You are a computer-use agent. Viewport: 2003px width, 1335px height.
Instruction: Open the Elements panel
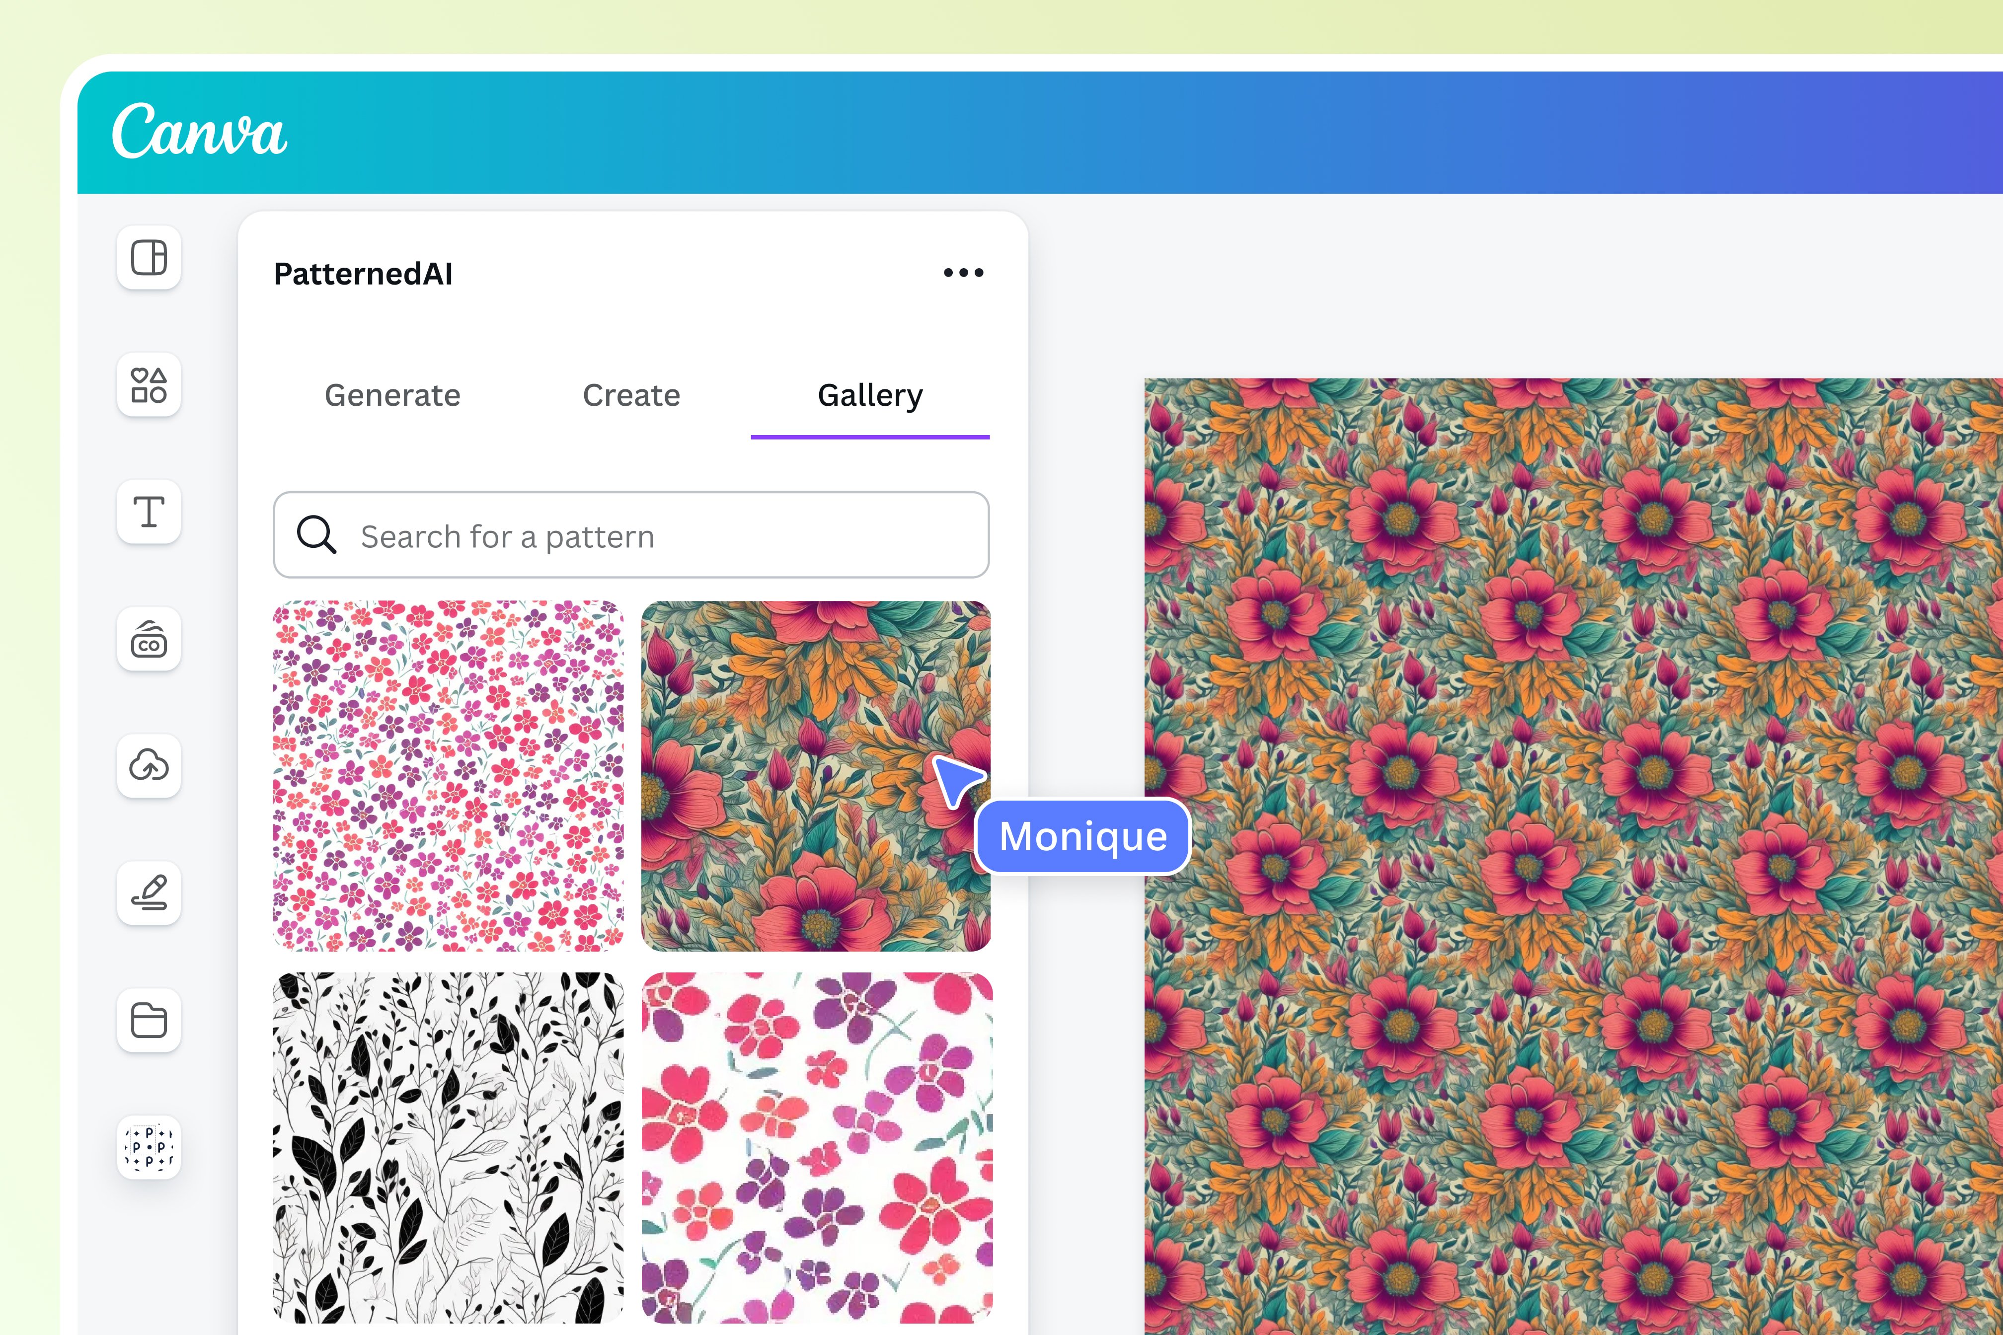148,386
